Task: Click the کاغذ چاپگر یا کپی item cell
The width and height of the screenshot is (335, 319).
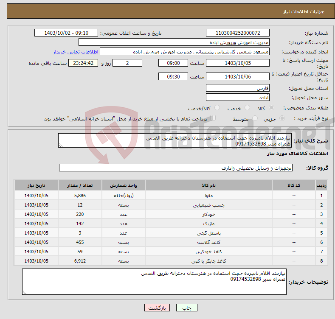Action: click(x=208, y=261)
